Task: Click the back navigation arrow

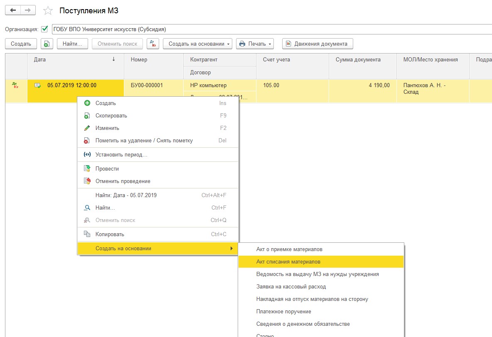Action: 12,10
